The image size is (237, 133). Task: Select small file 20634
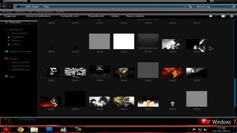[51, 48]
